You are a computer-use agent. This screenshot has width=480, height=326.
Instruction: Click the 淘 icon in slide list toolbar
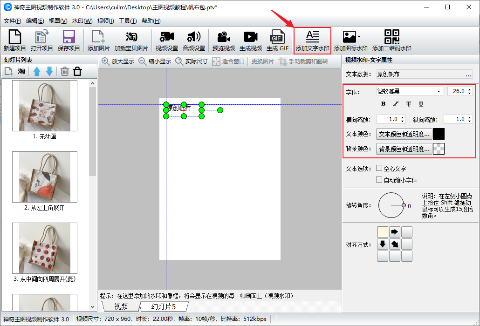21,71
